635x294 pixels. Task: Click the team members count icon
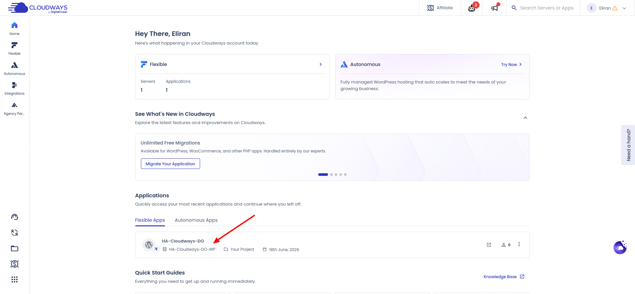pos(506,245)
